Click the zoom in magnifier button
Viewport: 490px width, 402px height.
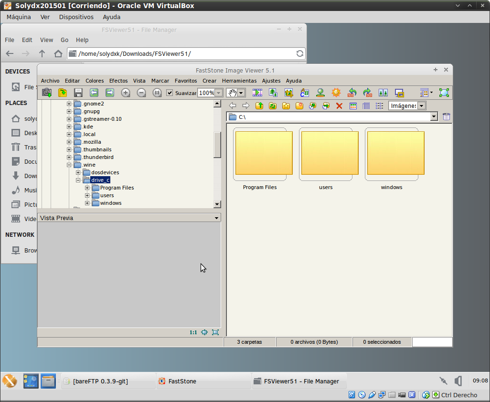point(126,93)
